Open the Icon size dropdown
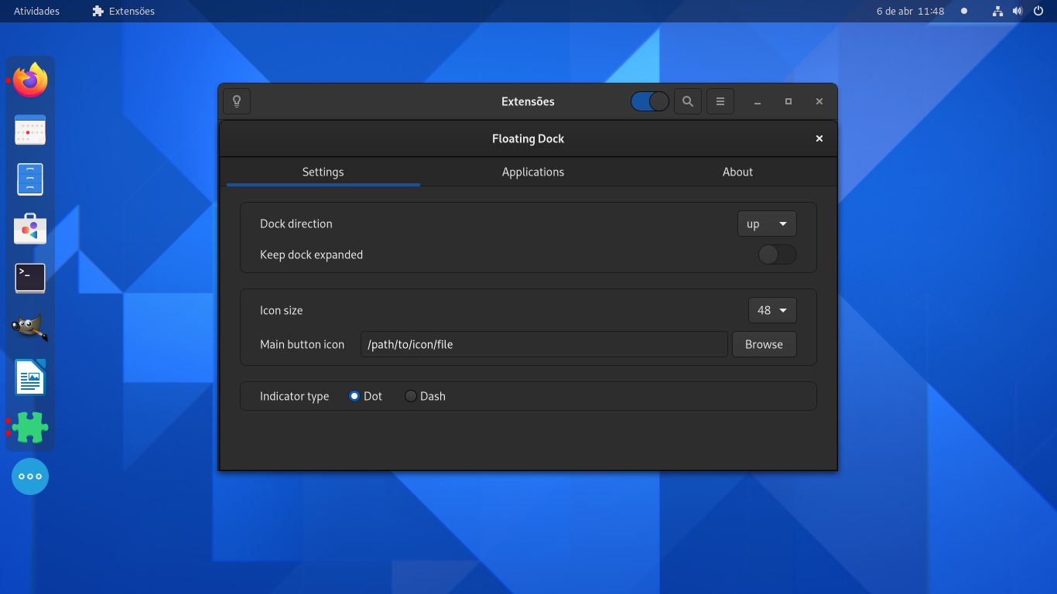Screen dimensions: 1057x594 771,310
